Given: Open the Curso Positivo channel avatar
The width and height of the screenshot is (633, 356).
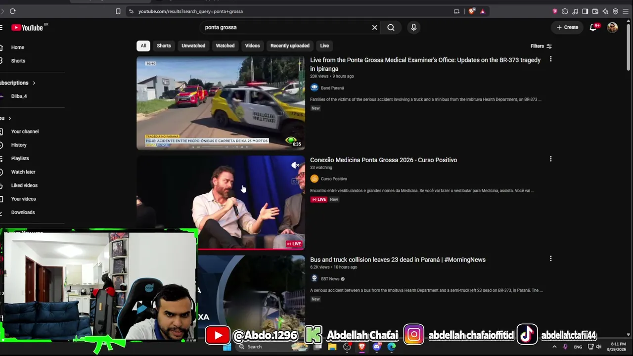Looking at the screenshot, I should click(x=314, y=178).
